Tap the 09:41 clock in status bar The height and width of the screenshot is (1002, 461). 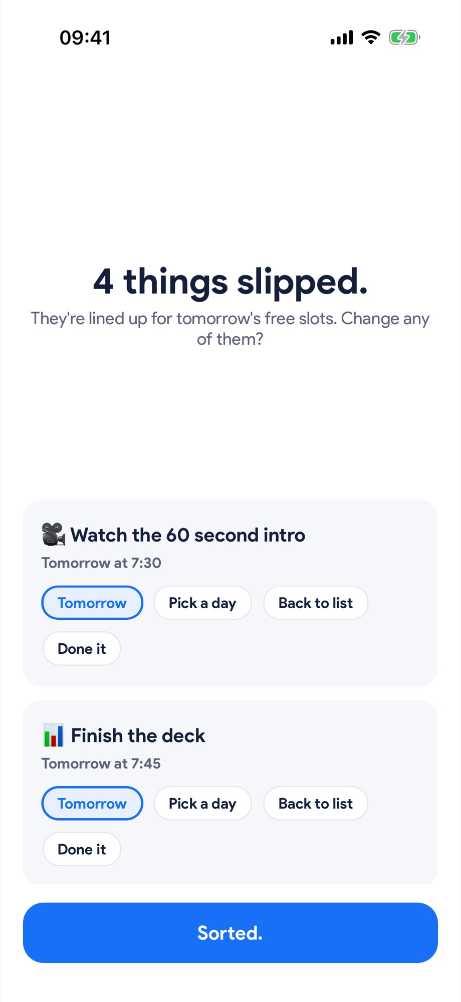pos(85,38)
